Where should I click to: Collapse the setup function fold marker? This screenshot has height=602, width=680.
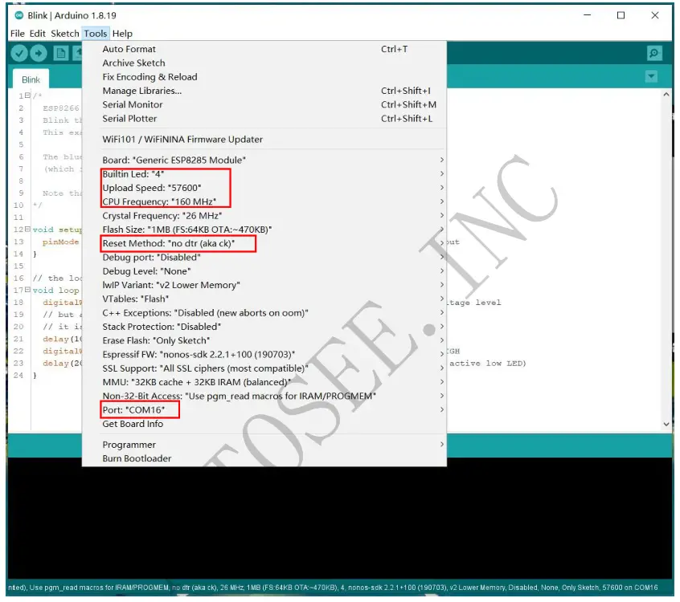pyautogui.click(x=27, y=230)
